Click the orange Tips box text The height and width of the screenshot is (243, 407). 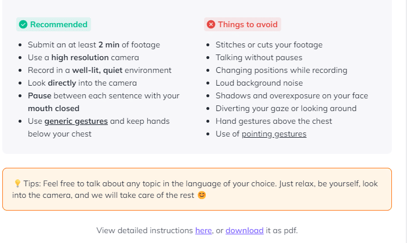coord(197,189)
